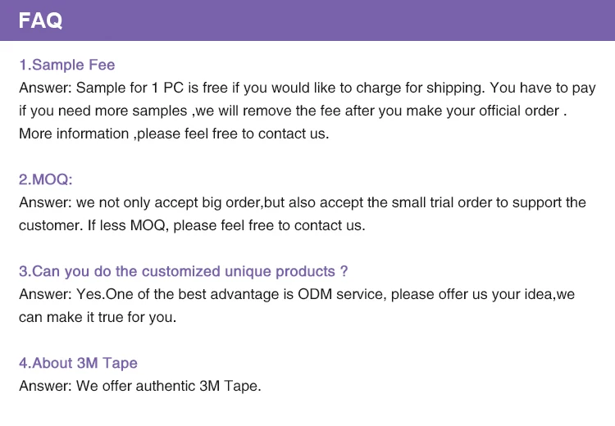The image size is (615, 426).
Task: Click the line starting "Answer: Yes.One of the best"
Action: click(296, 294)
